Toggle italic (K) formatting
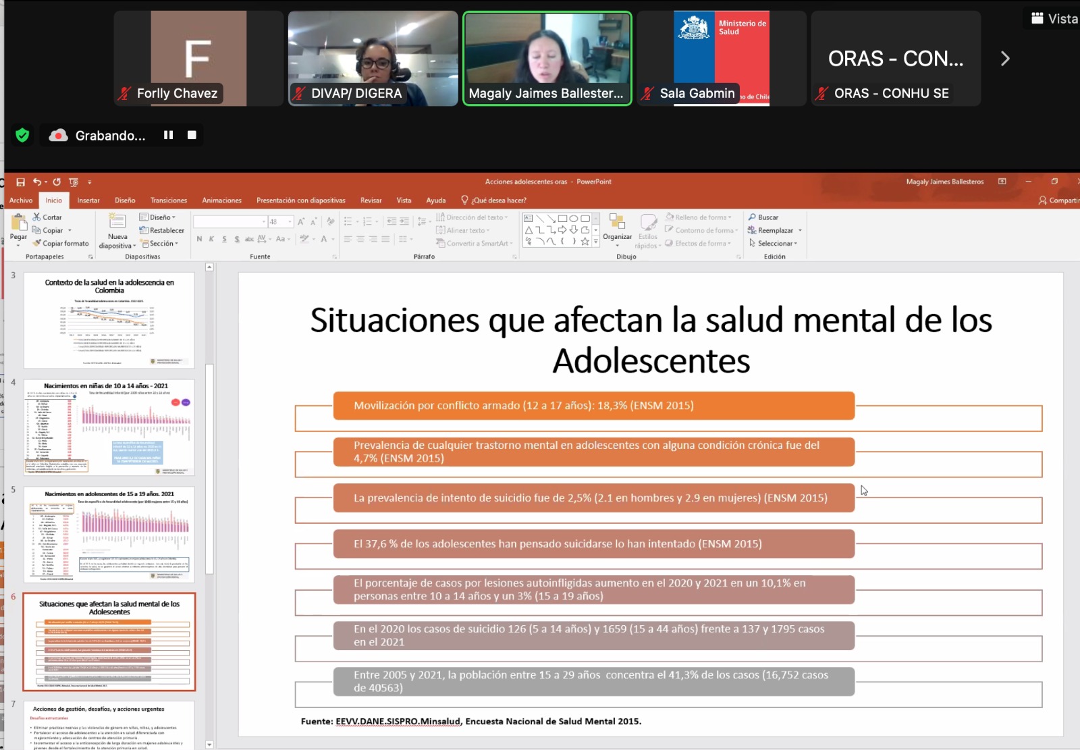Screen dimensions: 1080x750 coord(211,239)
